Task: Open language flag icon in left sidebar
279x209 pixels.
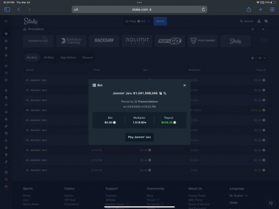Action: [6, 186]
